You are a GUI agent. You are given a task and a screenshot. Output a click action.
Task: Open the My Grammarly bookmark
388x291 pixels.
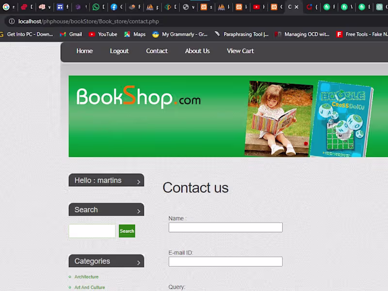(x=180, y=34)
